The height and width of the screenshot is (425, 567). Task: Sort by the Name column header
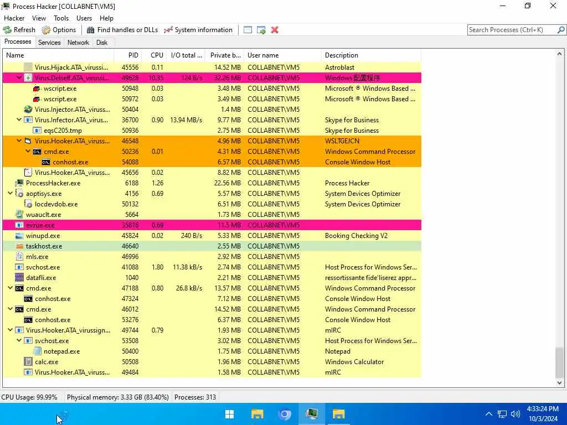pyautogui.click(x=58, y=55)
